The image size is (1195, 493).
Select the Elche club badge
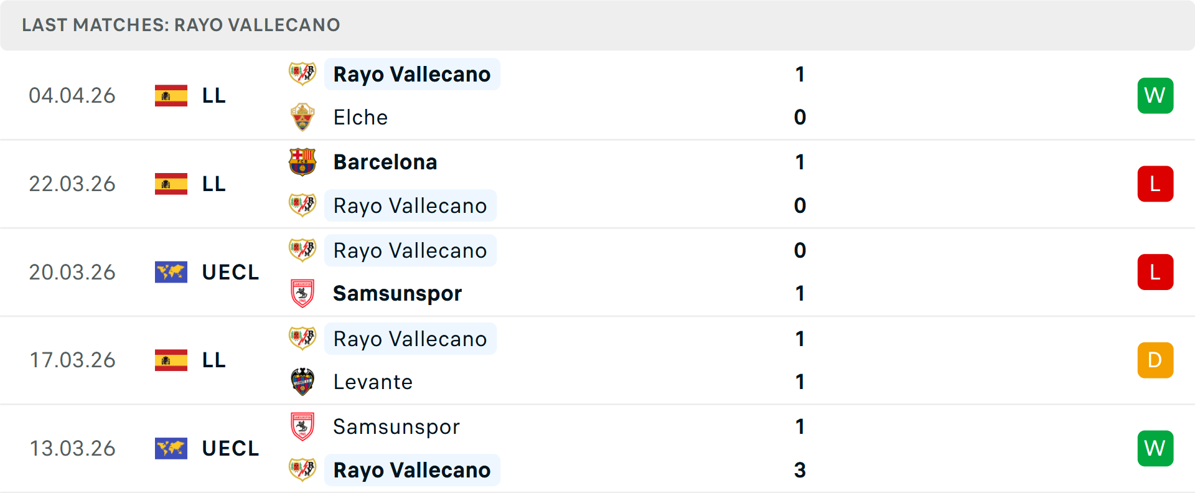302,117
